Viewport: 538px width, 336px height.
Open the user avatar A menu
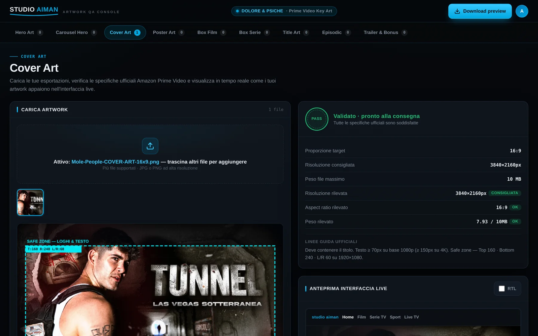[x=522, y=11]
